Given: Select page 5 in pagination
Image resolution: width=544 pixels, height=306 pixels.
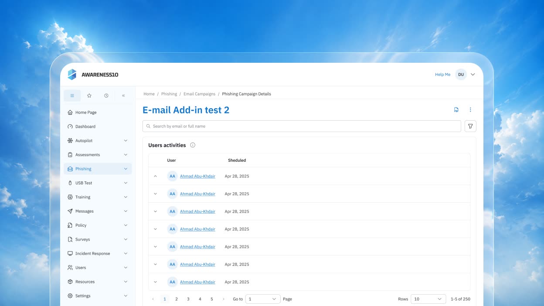Looking at the screenshot, I should [212, 299].
